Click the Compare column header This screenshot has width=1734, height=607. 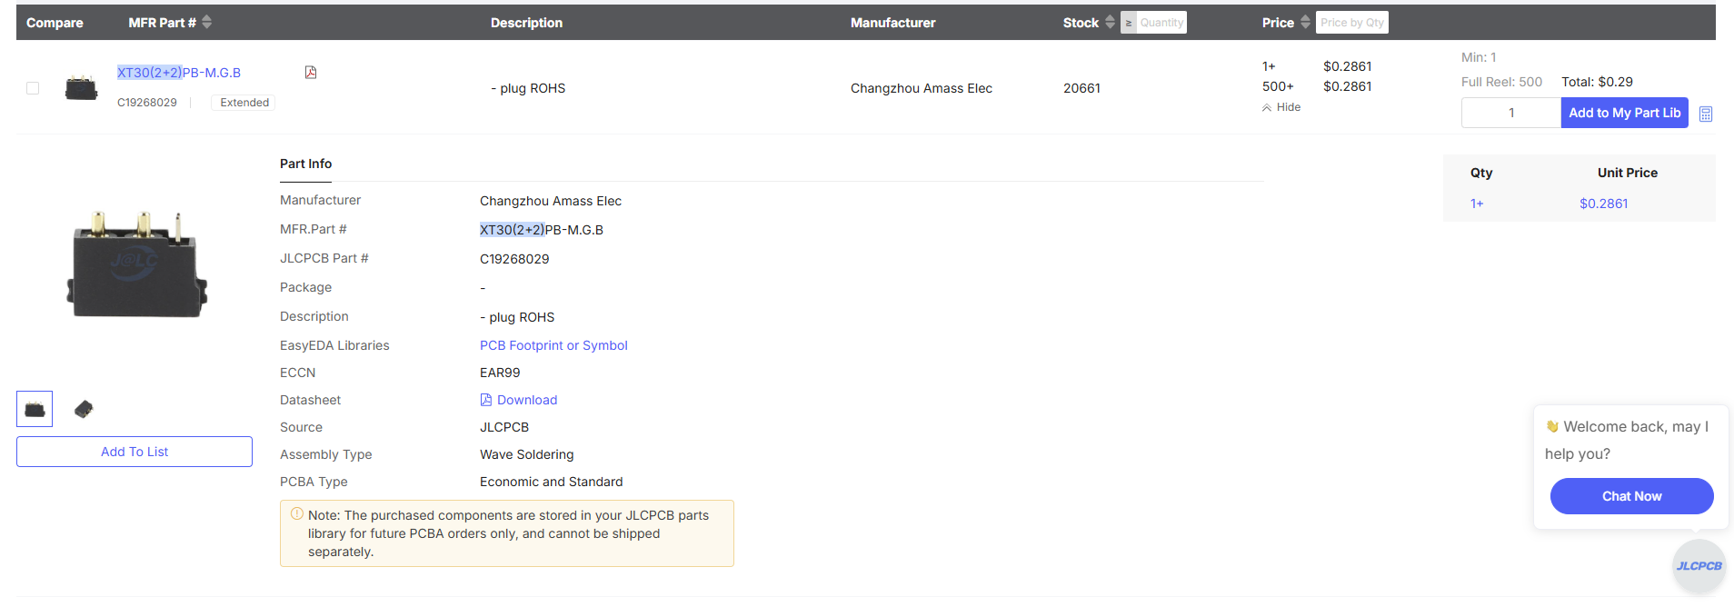(55, 23)
